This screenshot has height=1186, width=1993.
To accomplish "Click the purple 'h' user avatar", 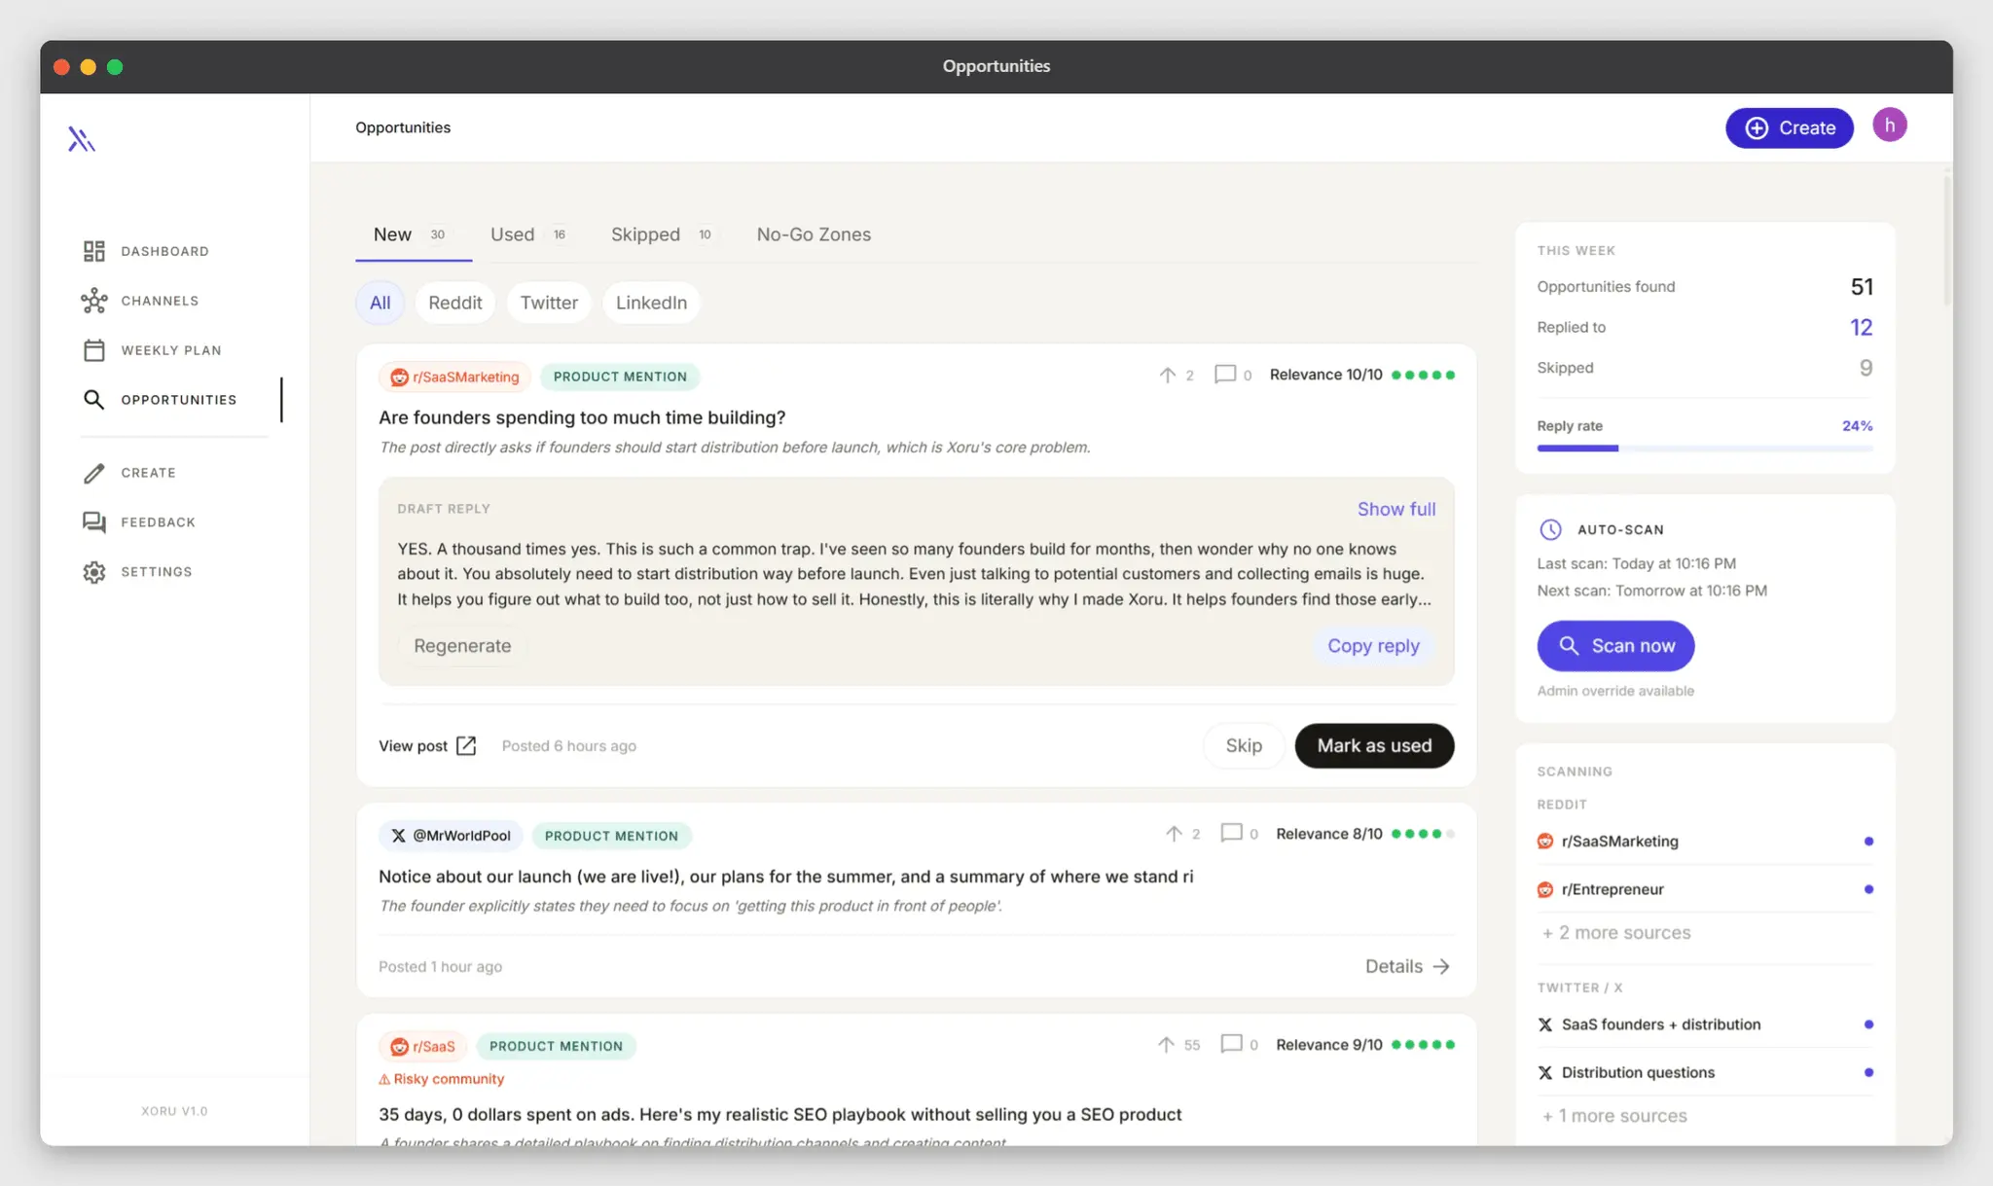I will (1889, 126).
